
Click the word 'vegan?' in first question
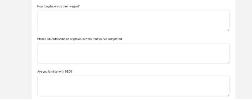(75, 6)
